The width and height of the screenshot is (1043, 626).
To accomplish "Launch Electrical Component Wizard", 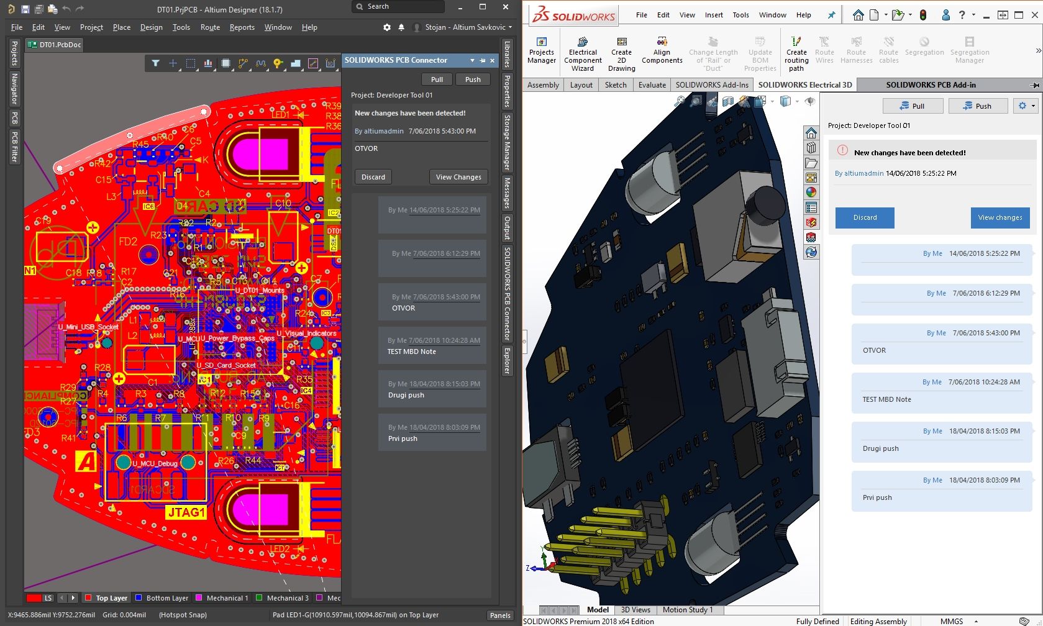I will 583,53.
